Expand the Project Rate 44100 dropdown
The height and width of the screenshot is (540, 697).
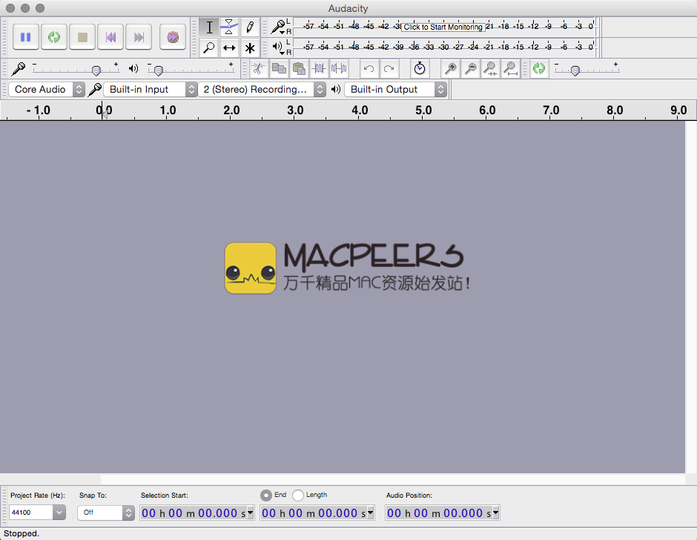tap(59, 513)
